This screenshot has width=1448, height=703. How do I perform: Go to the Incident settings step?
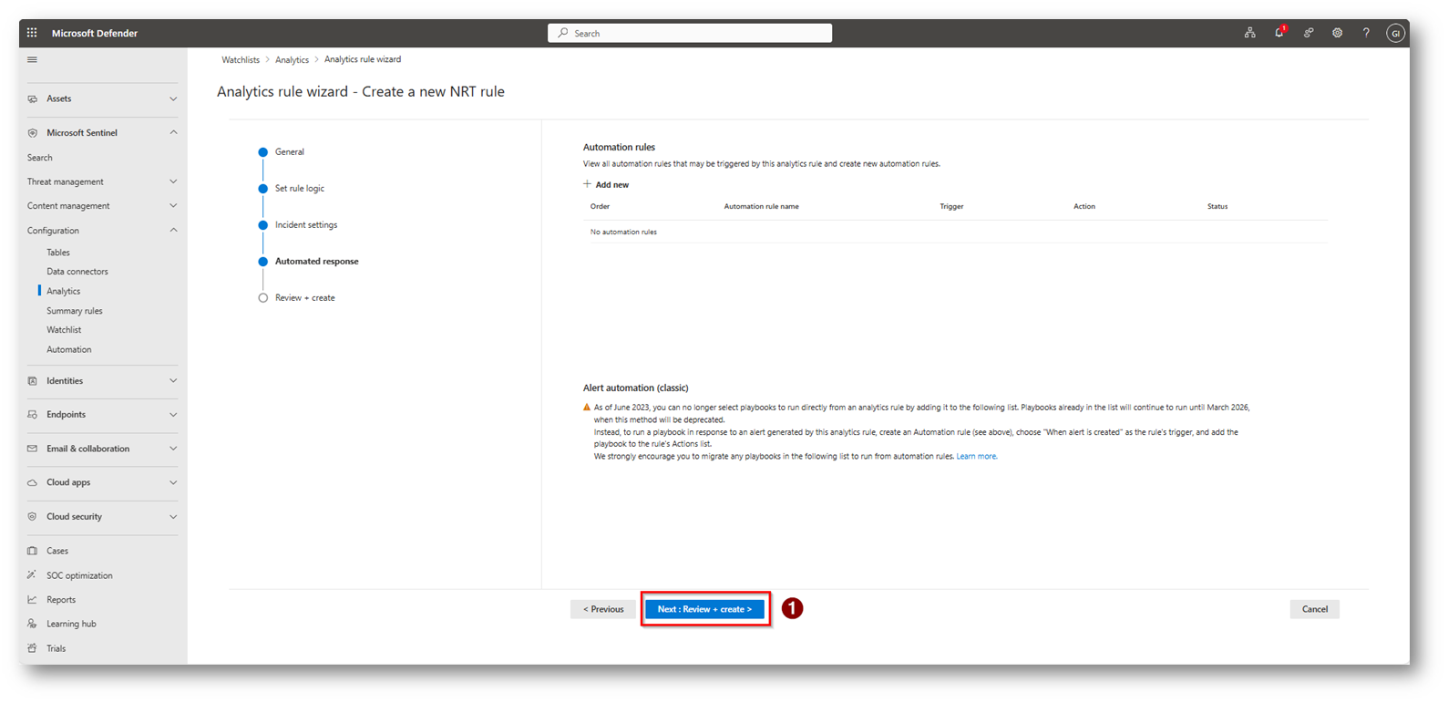coord(306,225)
